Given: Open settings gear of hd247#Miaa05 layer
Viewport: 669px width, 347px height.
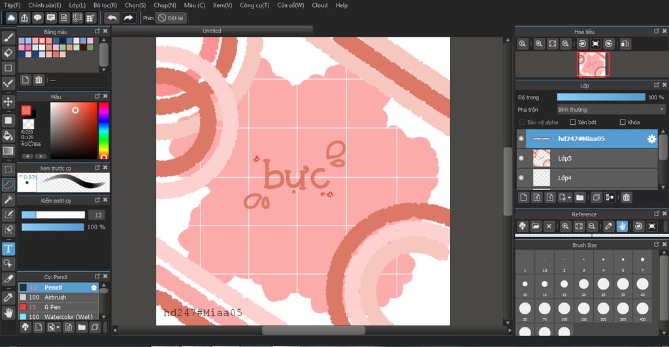Looking at the screenshot, I should 651,139.
